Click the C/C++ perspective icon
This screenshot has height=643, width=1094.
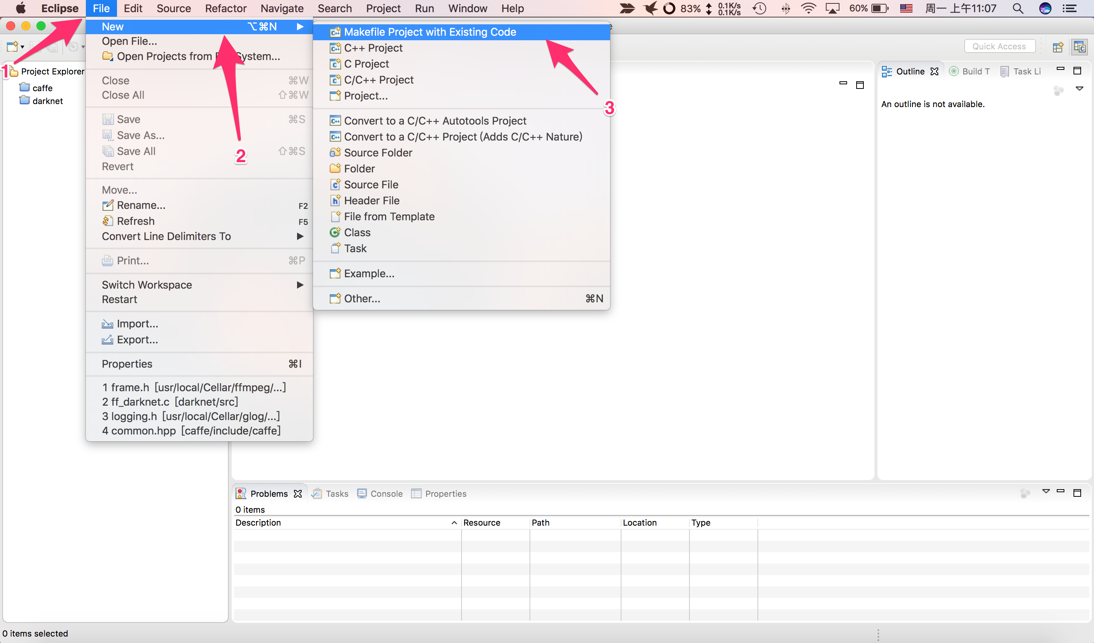[1080, 46]
